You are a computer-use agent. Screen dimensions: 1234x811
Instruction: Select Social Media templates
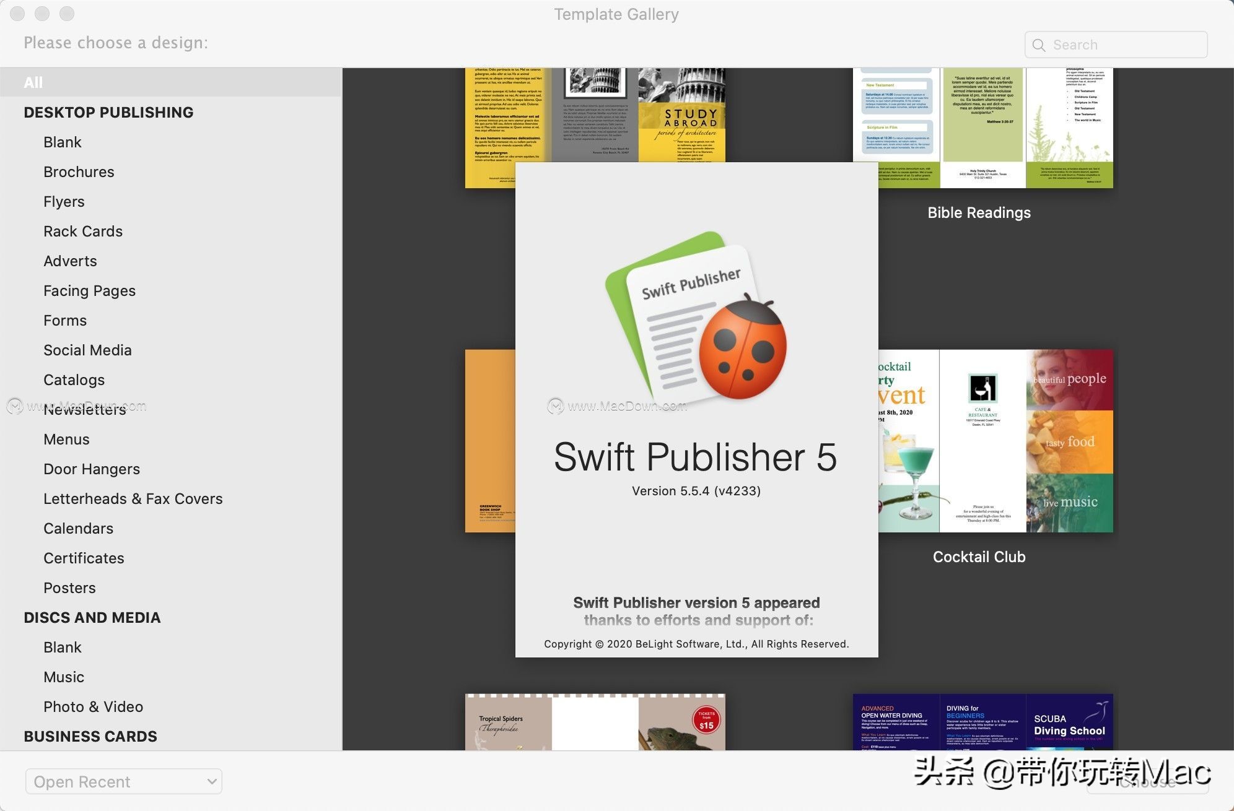click(x=87, y=350)
